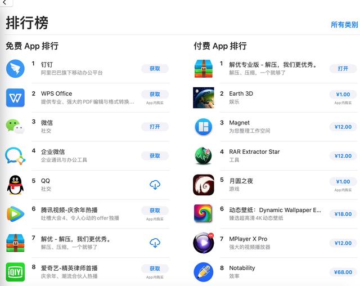The height and width of the screenshot is (286, 360).
Task: Select 爱奇艺-精英律师首播 title
Action: pyautogui.click(x=69, y=268)
